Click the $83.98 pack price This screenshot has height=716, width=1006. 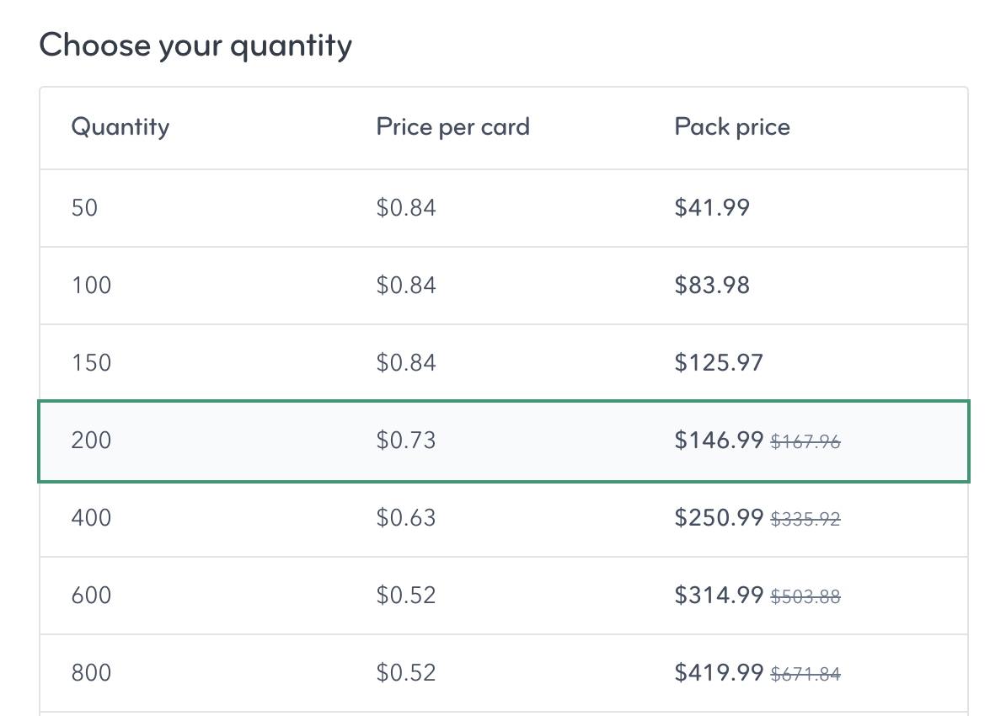pyautogui.click(x=712, y=286)
